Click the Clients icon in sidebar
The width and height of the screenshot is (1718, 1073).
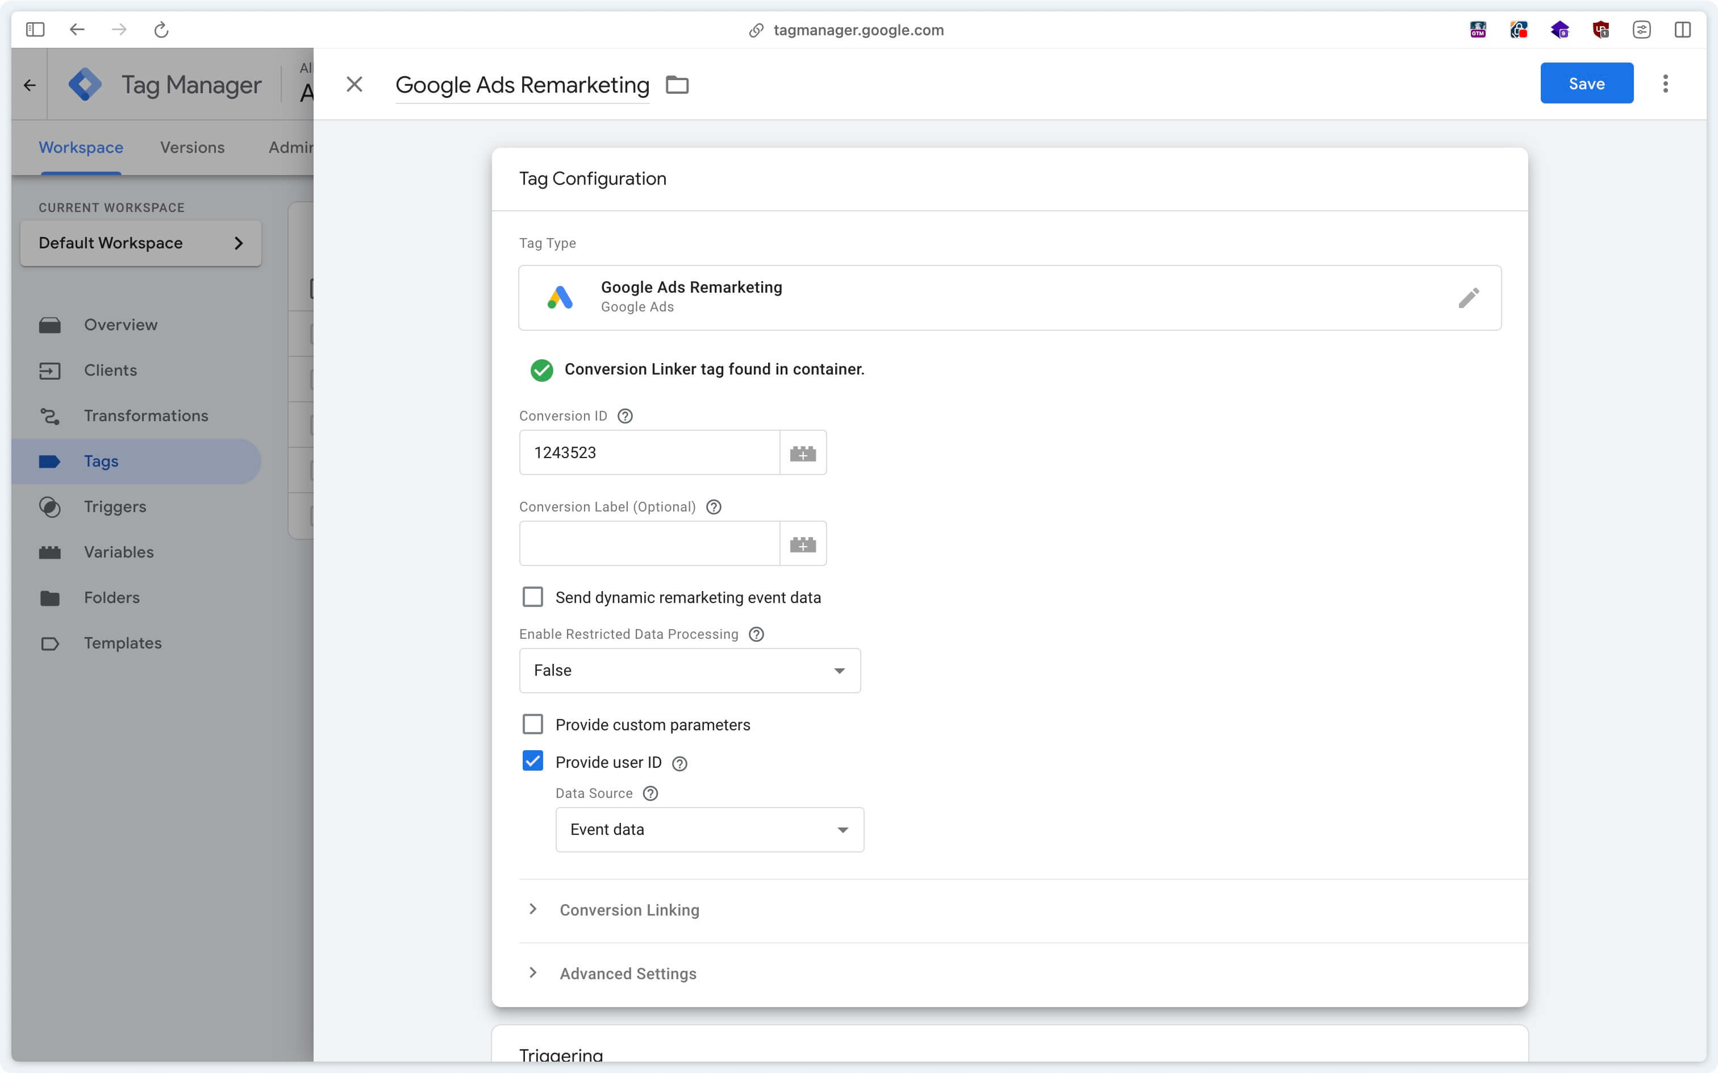click(x=49, y=369)
